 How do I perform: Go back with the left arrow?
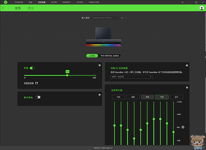point(3,8)
